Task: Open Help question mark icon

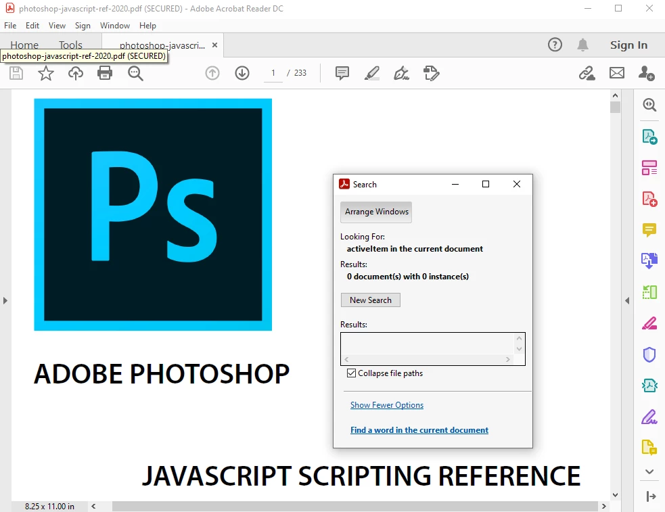Action: [x=555, y=45]
